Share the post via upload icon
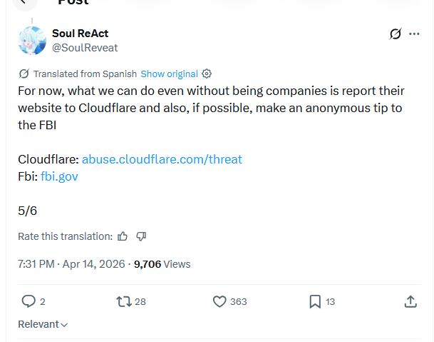Screen dimensions: 434x342 click(410, 301)
